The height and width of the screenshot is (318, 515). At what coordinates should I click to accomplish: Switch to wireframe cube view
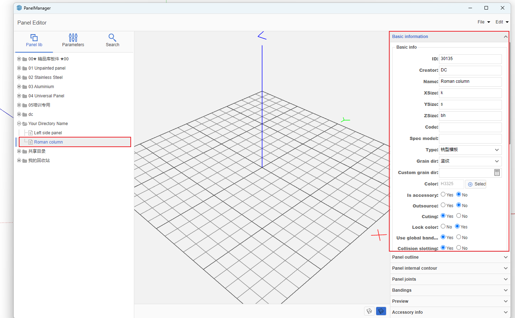tap(369, 311)
